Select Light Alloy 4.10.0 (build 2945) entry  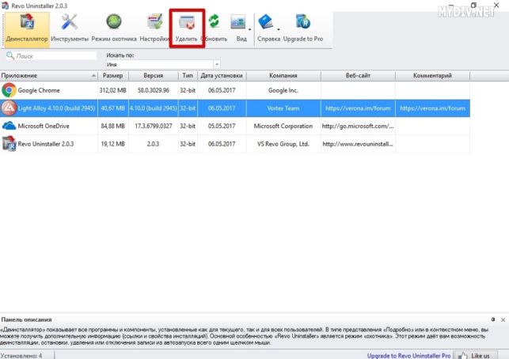coord(56,108)
